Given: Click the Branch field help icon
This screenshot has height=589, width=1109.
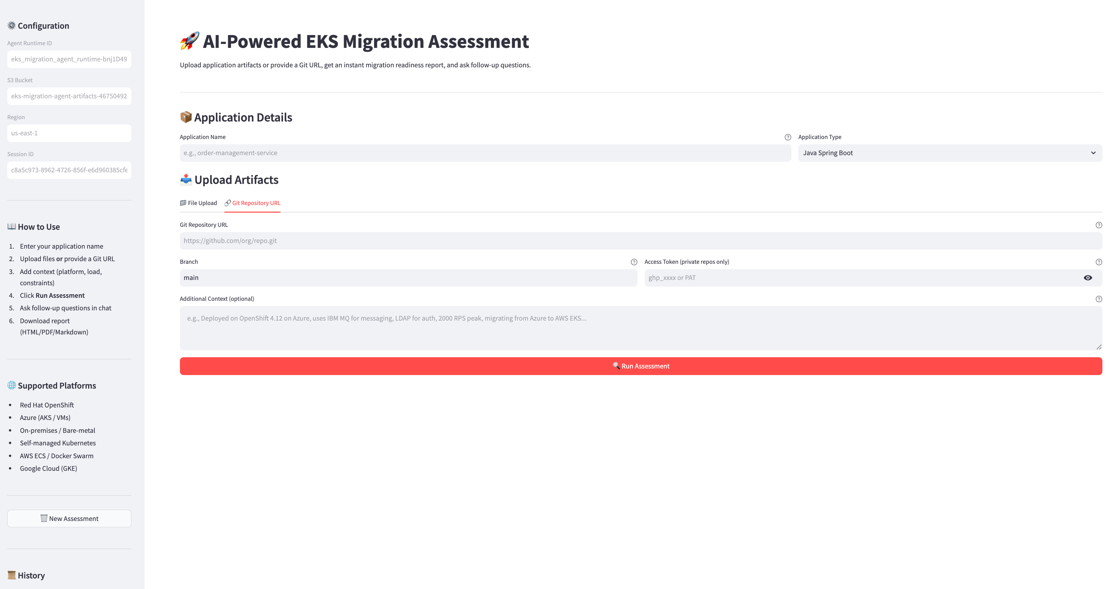Looking at the screenshot, I should (x=634, y=262).
